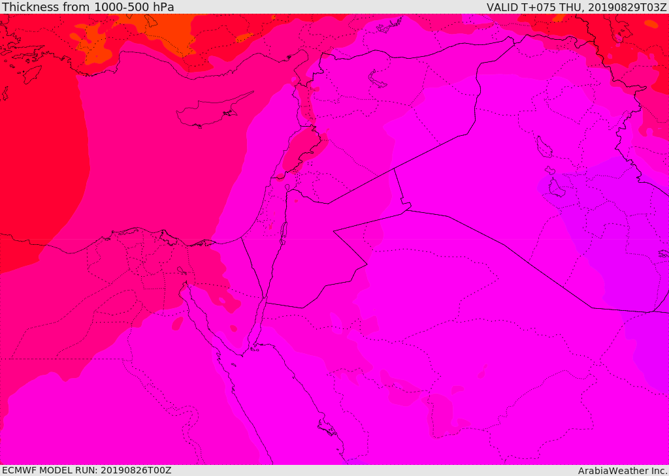669x476 pixels.
Task: Click the 'Thickness from 1000-500 hPa' title
Action: point(88,7)
